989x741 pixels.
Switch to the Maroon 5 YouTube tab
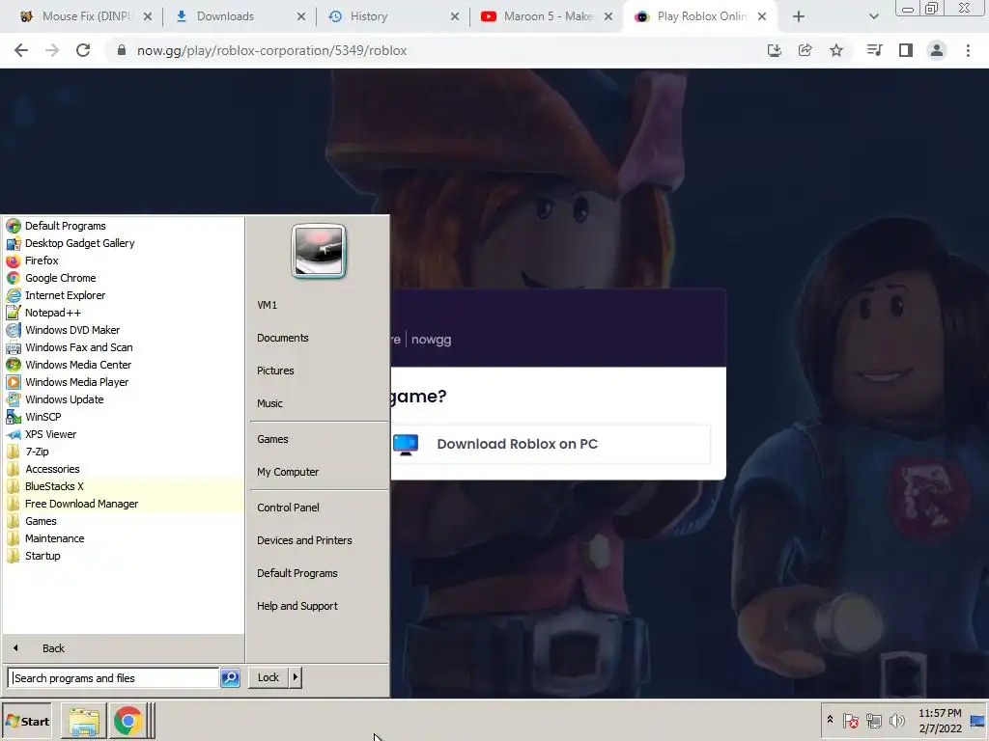point(547,16)
